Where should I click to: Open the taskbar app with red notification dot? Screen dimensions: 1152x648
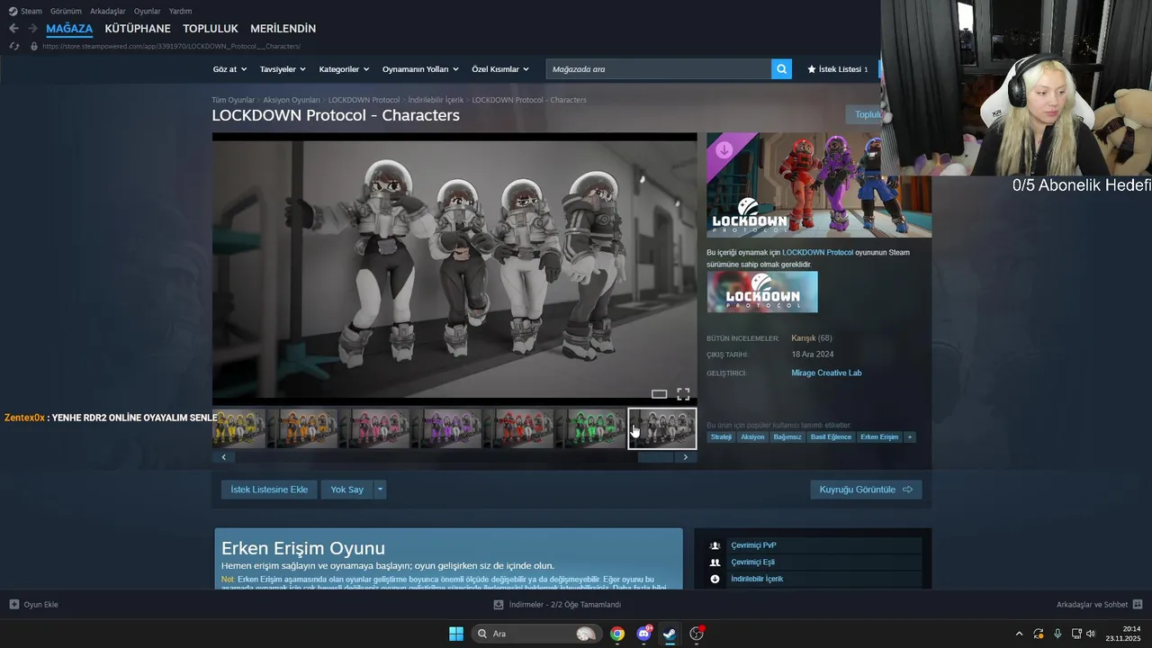(697, 634)
